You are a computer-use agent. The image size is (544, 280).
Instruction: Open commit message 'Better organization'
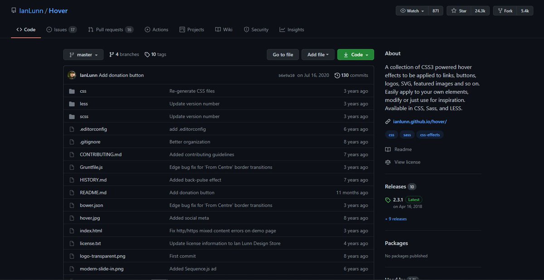190,142
